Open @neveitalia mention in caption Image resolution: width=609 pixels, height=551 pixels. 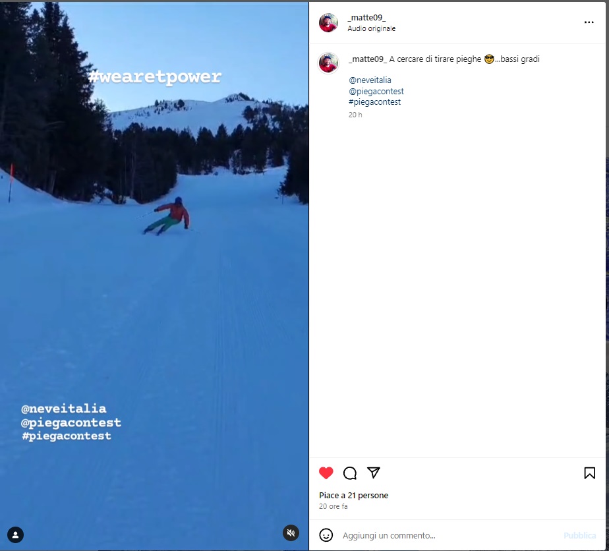click(x=370, y=80)
